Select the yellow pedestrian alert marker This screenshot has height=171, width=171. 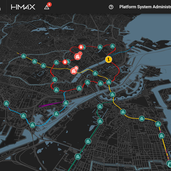tap(109, 59)
